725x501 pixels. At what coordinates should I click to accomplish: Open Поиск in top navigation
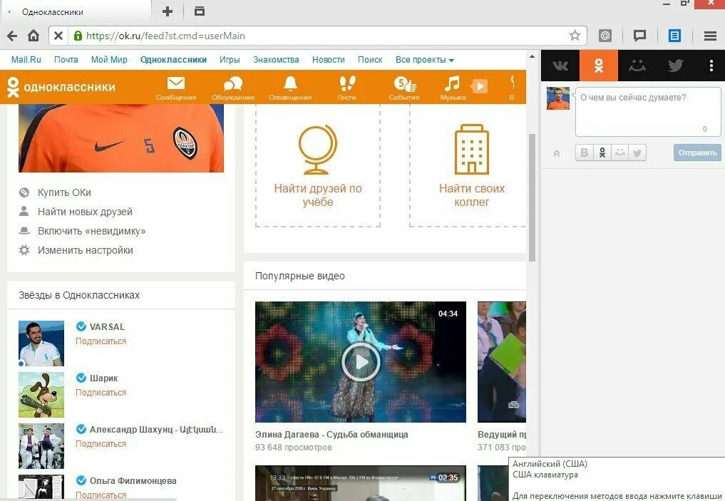coord(370,60)
